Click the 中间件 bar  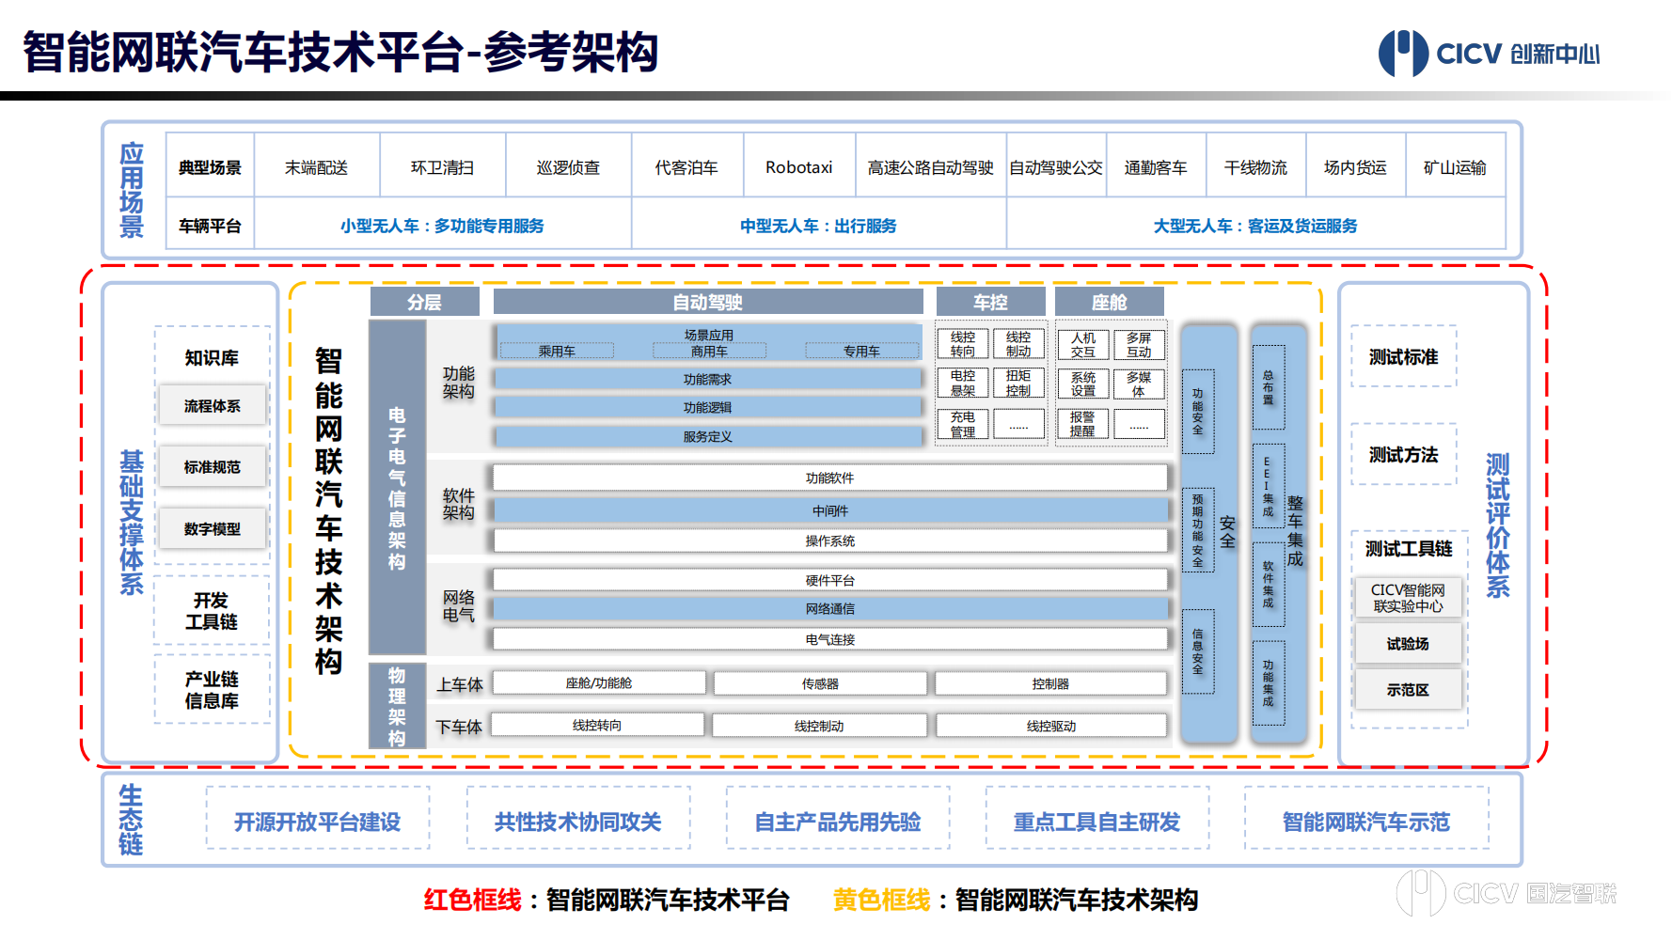829,510
